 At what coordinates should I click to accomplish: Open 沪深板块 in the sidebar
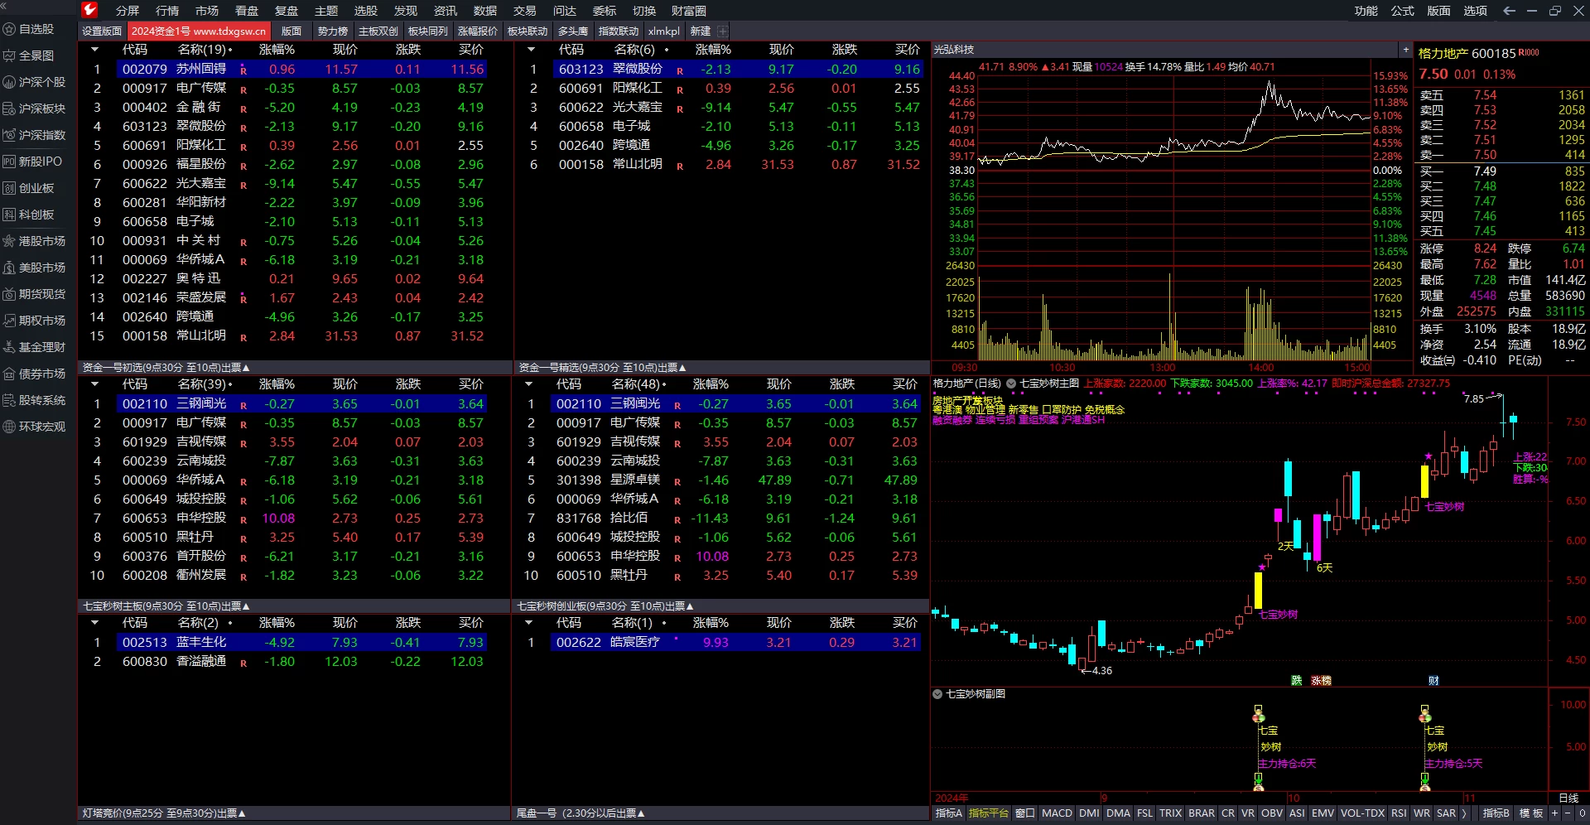point(35,109)
